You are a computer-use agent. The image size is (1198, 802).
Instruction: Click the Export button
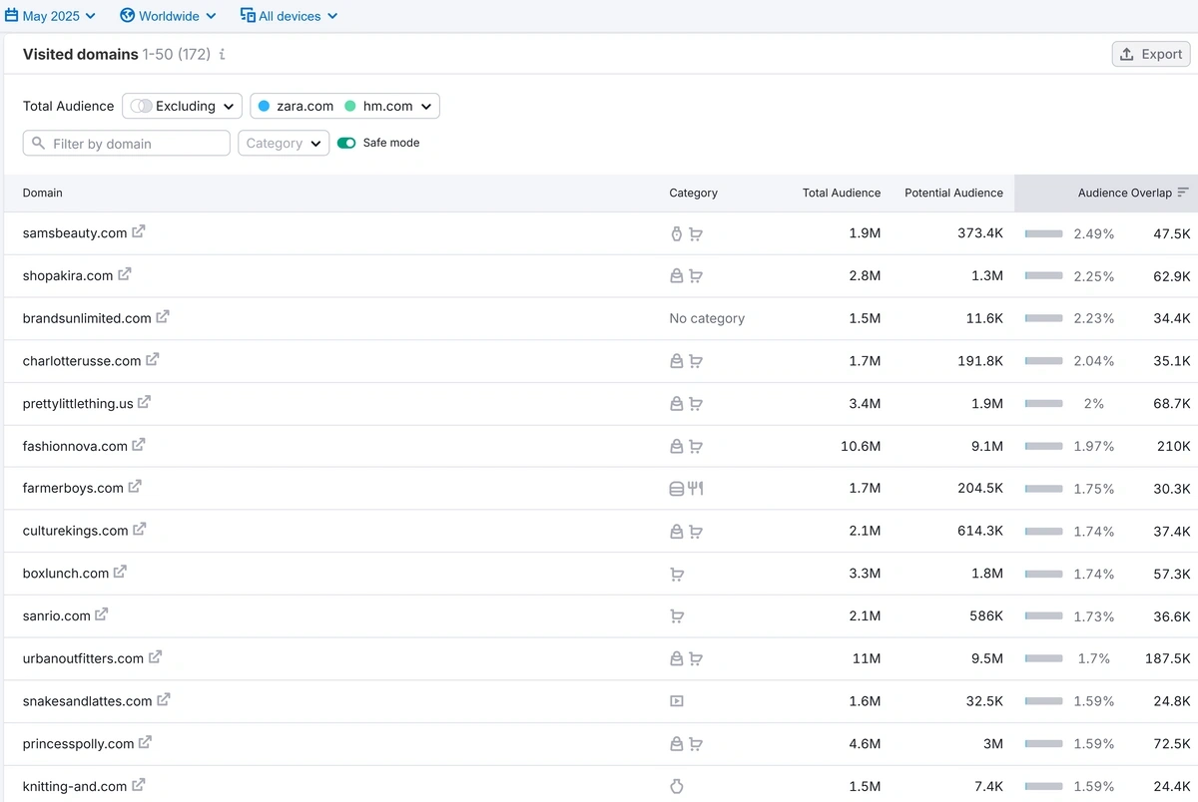pyautogui.click(x=1151, y=54)
